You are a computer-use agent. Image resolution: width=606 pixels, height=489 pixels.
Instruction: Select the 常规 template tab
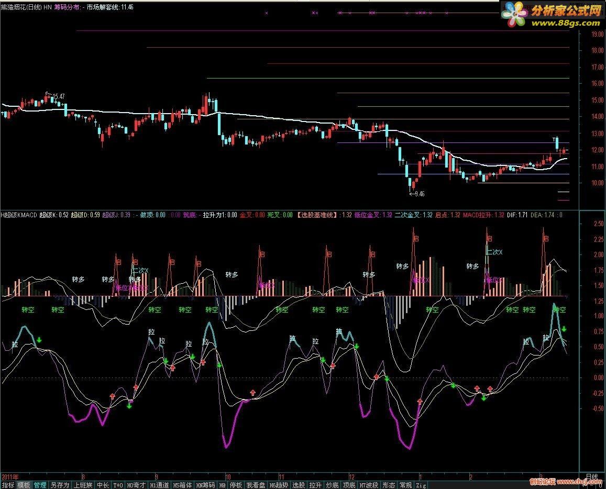pyautogui.click(x=405, y=485)
